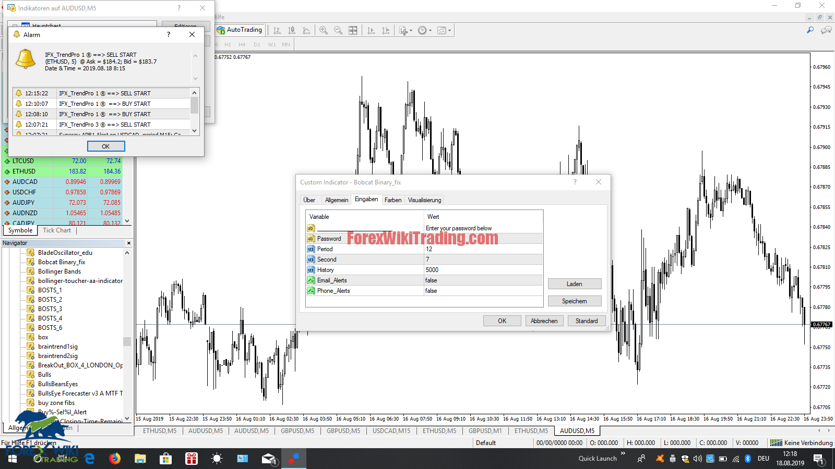Viewport: 835px width, 469px height.
Task: Open the templates toolbar icon
Action: (442, 30)
